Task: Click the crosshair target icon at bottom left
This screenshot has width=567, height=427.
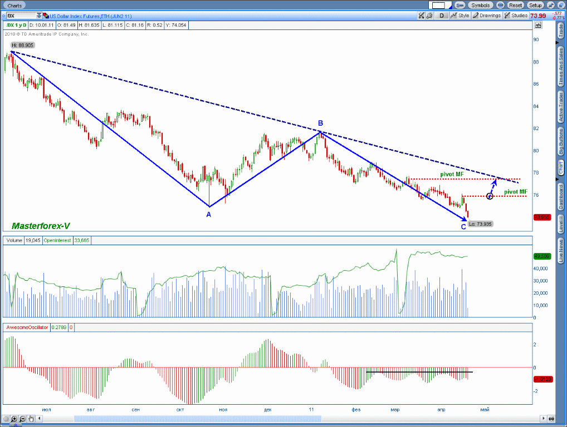Action: 6,419
